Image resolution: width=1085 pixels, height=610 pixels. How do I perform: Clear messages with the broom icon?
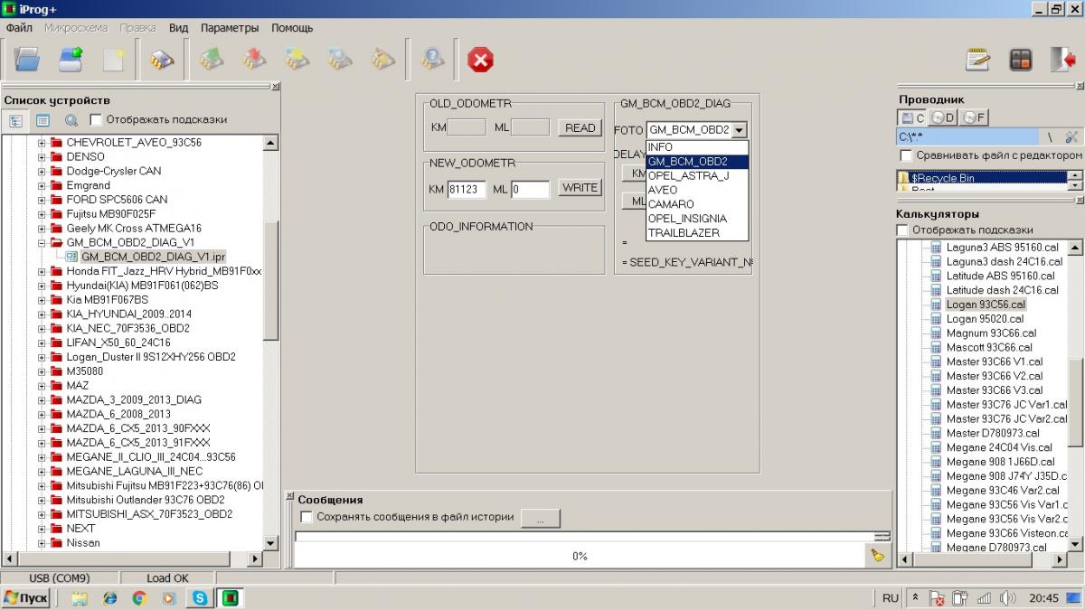pyautogui.click(x=877, y=556)
